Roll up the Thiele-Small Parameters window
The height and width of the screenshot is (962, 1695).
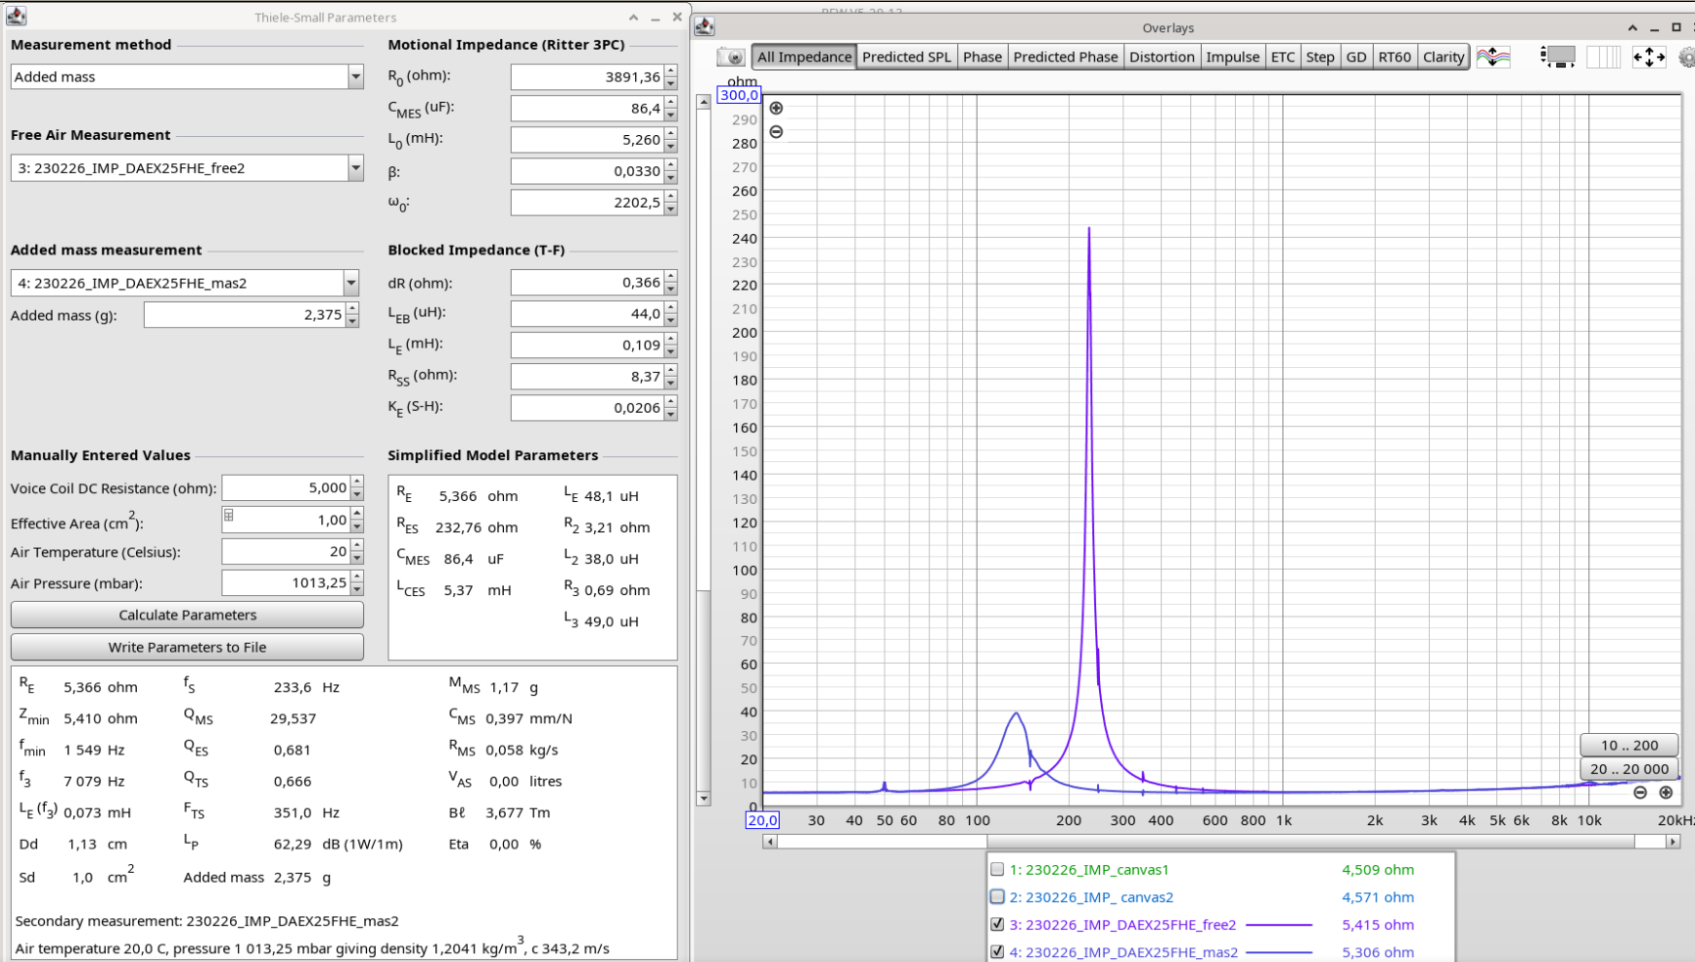633,17
